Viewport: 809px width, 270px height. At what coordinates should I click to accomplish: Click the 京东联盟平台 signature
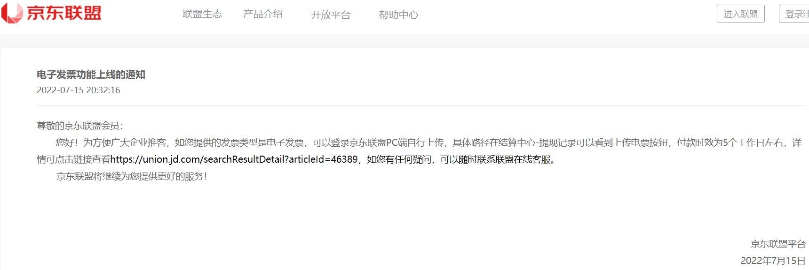pyautogui.click(x=778, y=244)
